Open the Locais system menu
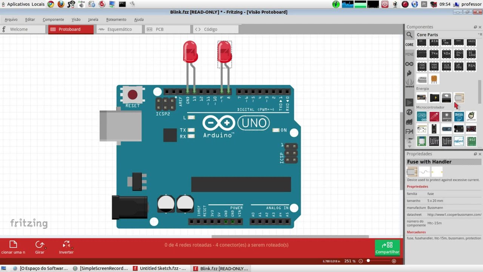The width and height of the screenshot is (483, 272). (x=38, y=4)
